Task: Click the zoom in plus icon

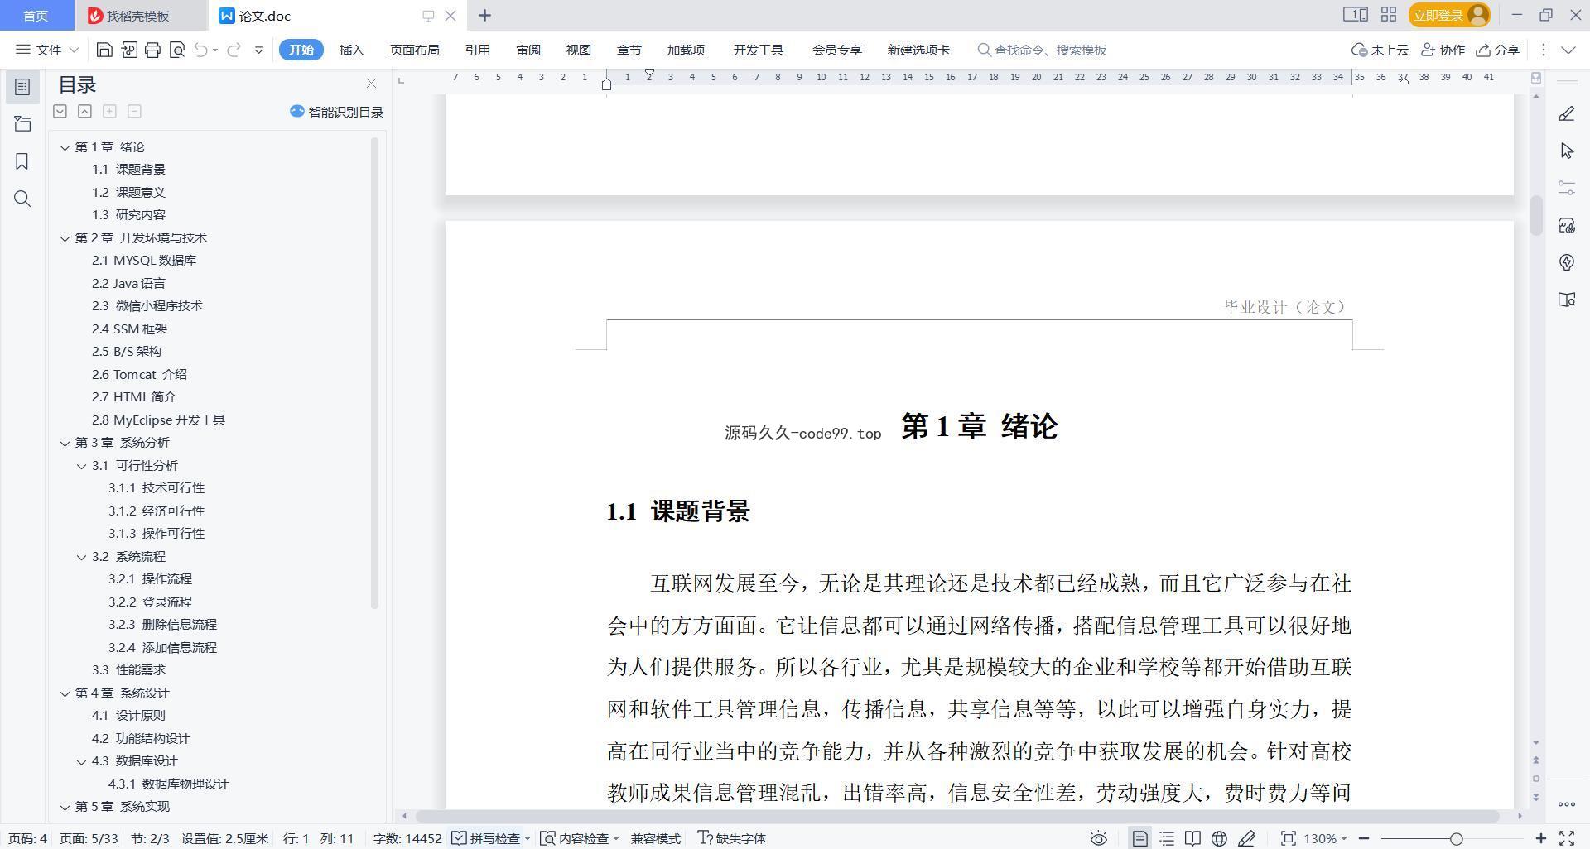Action: coord(1540,838)
